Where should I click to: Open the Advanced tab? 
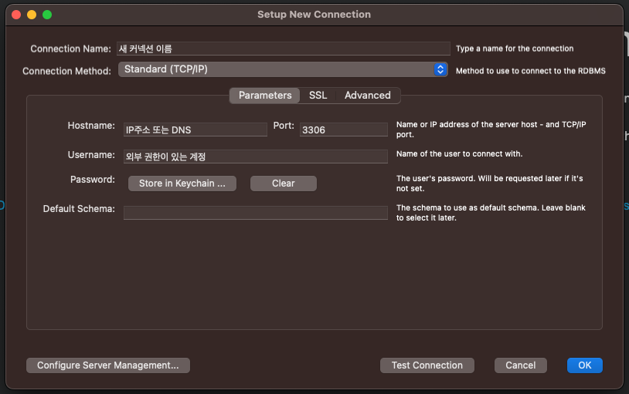(x=368, y=96)
